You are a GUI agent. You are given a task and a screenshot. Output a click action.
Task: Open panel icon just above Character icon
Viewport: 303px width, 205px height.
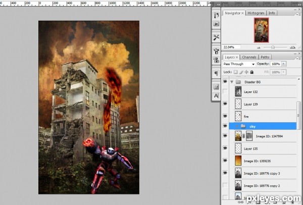216,87
